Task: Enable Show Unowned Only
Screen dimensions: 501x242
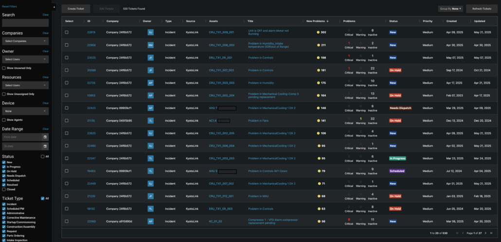Action: point(3,68)
